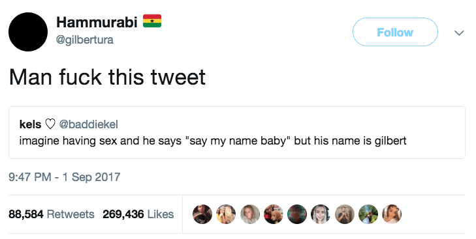Open liker avatar of smiling blonde woman
The height and width of the screenshot is (239, 476).
pos(321,214)
